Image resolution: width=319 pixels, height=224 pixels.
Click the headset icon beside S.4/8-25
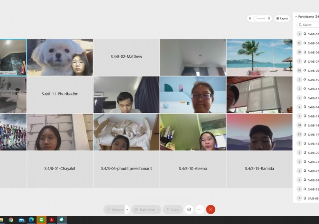tap(305, 189)
